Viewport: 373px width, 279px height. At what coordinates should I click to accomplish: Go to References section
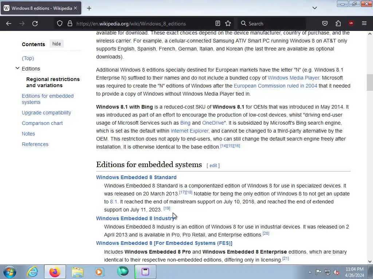click(35, 144)
